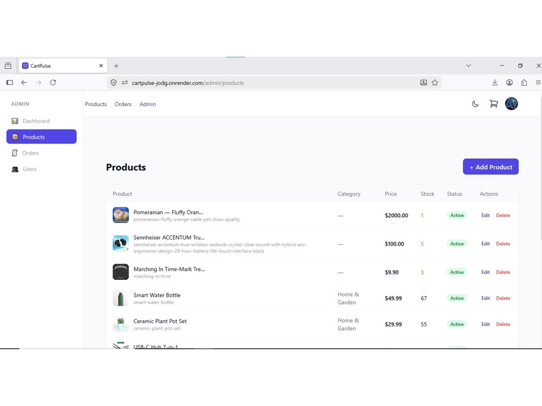Edit the Smart Water Bottle product
The height and width of the screenshot is (406, 542).
coord(485,298)
